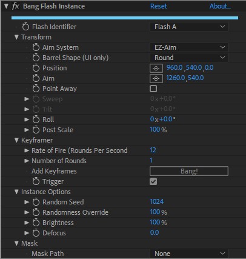Click the Number of Rounds value field
Screen dimensions: 246x259
coord(151,161)
